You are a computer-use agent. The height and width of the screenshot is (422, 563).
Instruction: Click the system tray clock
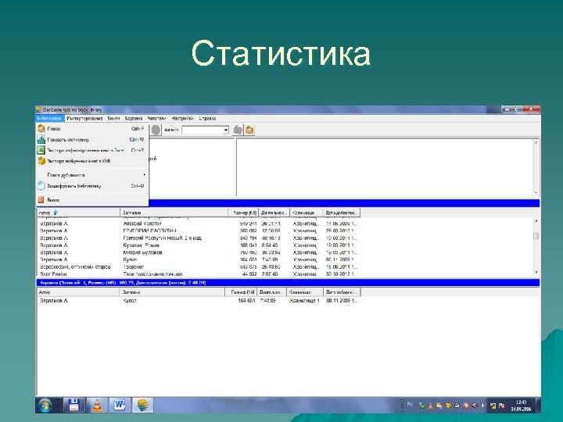521,406
